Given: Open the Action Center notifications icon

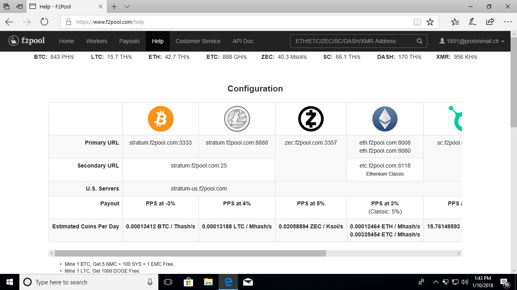Looking at the screenshot, I should click(x=505, y=282).
